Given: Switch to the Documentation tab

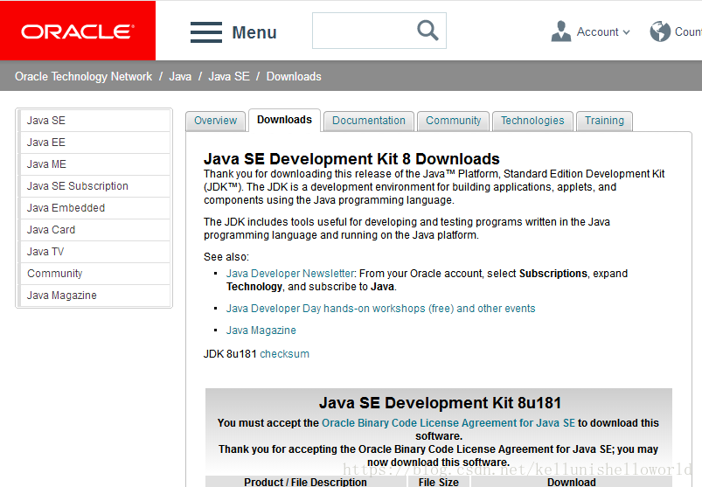Looking at the screenshot, I should (x=368, y=121).
